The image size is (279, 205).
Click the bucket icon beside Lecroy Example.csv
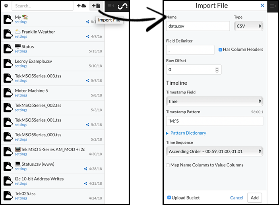tap(8, 63)
